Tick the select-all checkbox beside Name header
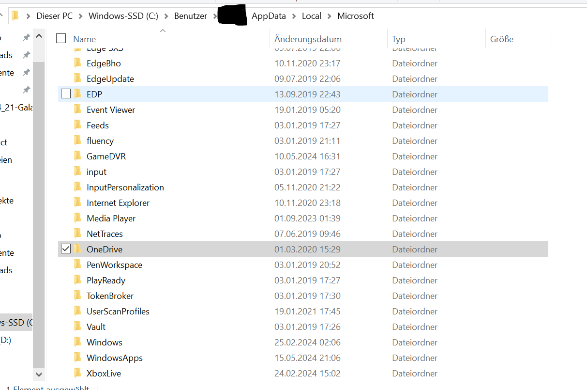The height and width of the screenshot is (390, 587). coord(61,39)
